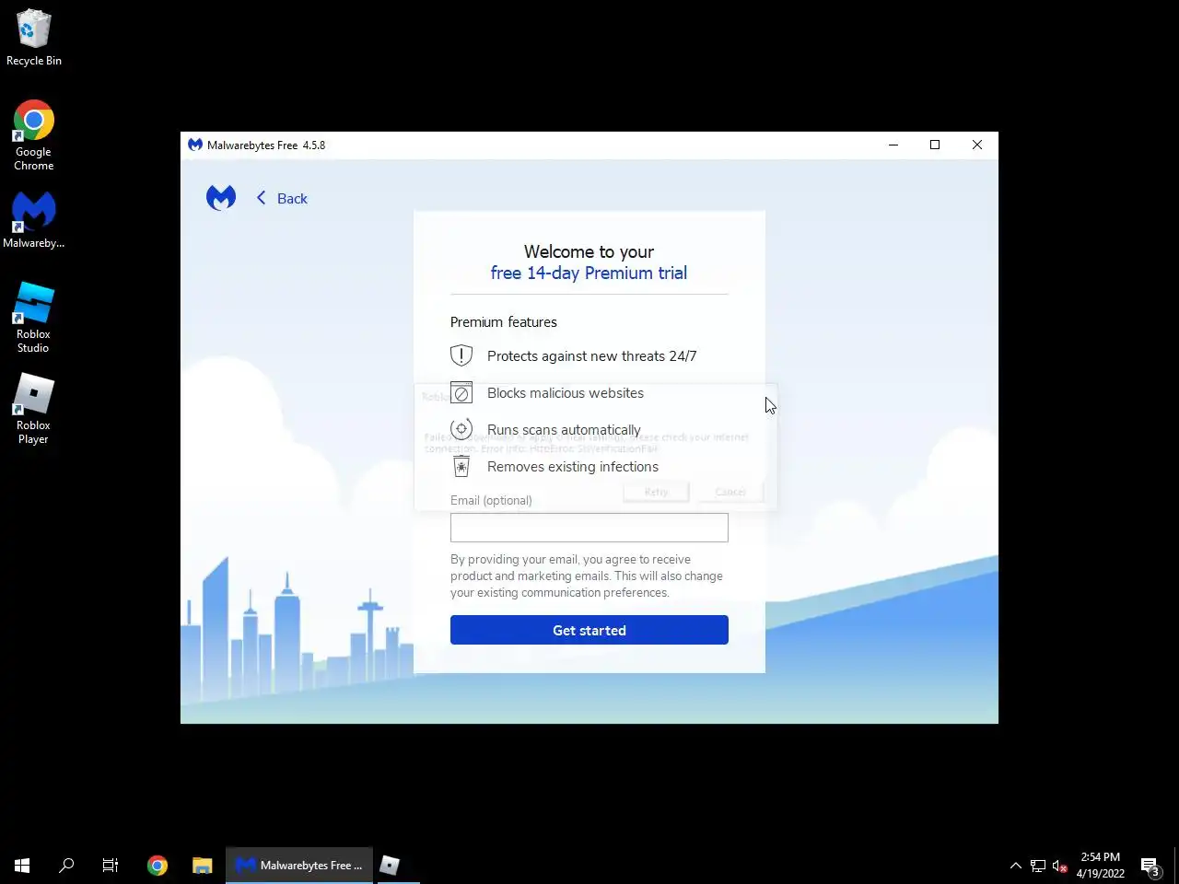
Task: Click the automatic scan target icon
Action: 461,429
